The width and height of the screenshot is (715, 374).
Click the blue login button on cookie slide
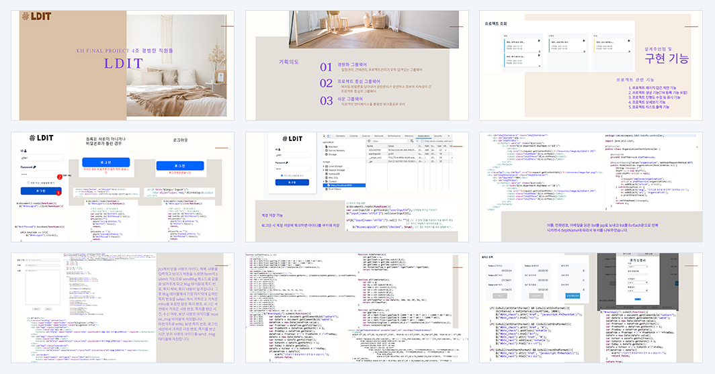(292, 182)
